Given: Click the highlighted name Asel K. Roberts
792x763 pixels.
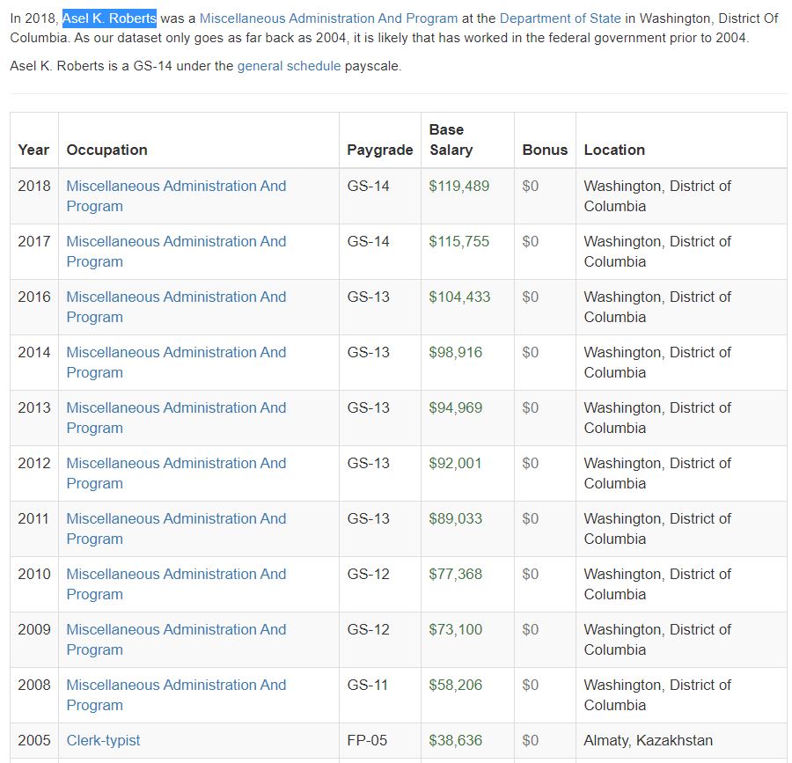Looking at the screenshot, I should click(109, 18).
